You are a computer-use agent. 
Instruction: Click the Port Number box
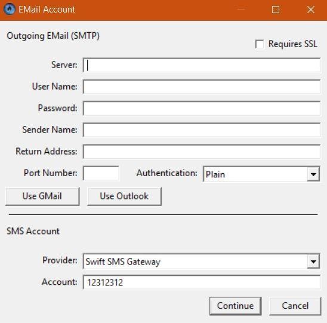[x=101, y=173]
